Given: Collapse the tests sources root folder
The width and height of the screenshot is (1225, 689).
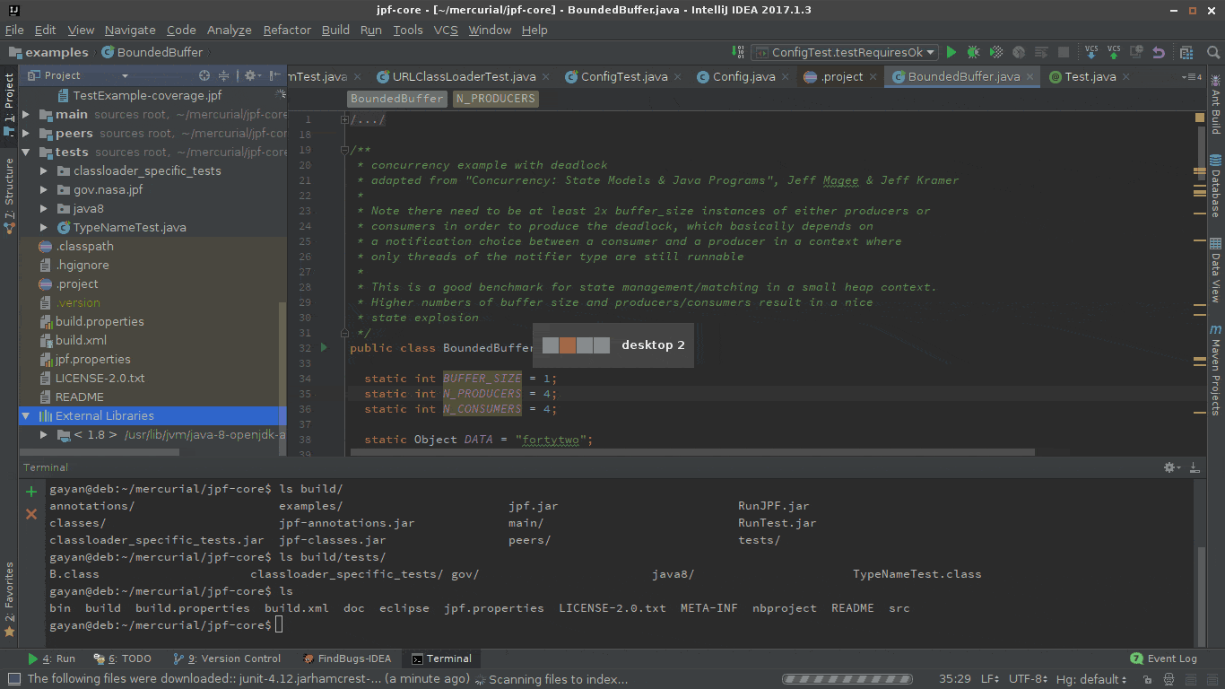Looking at the screenshot, I should (x=26, y=153).
